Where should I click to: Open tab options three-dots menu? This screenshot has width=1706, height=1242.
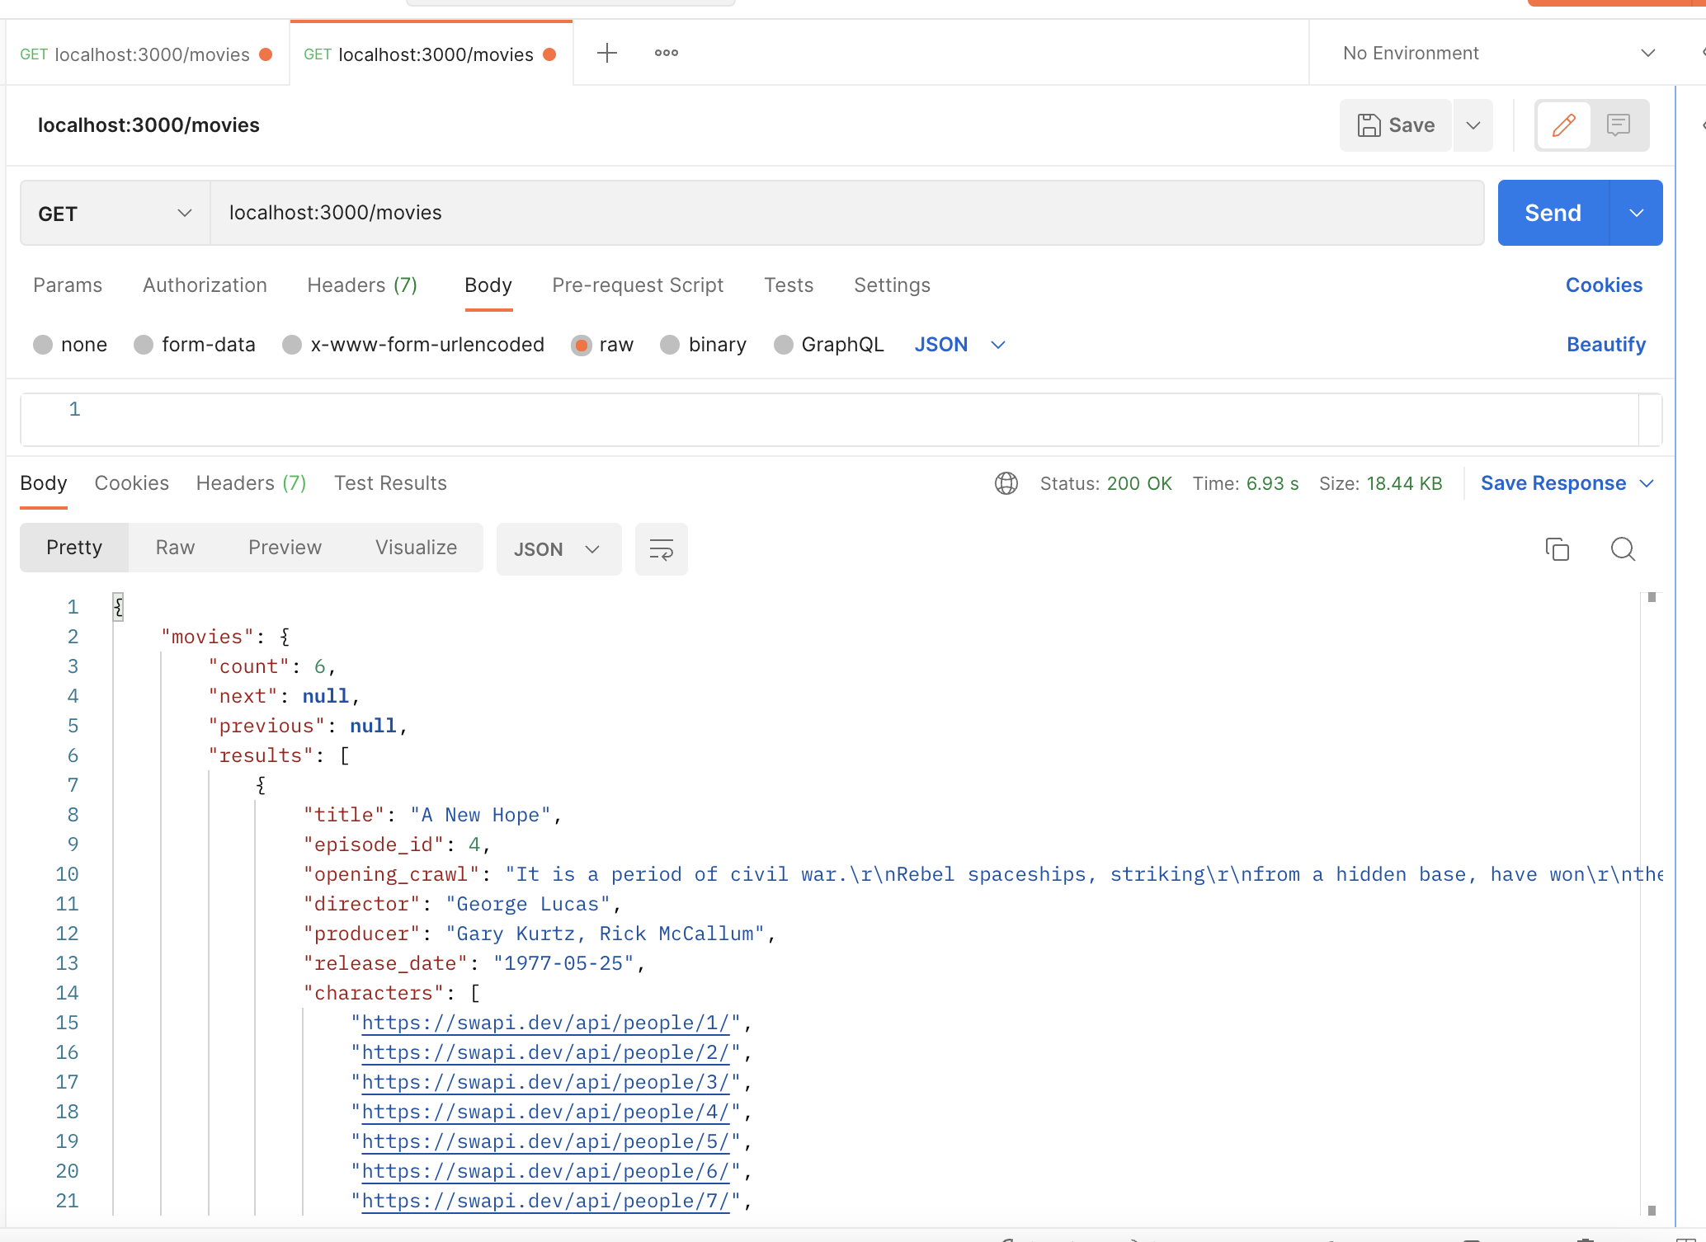(666, 53)
